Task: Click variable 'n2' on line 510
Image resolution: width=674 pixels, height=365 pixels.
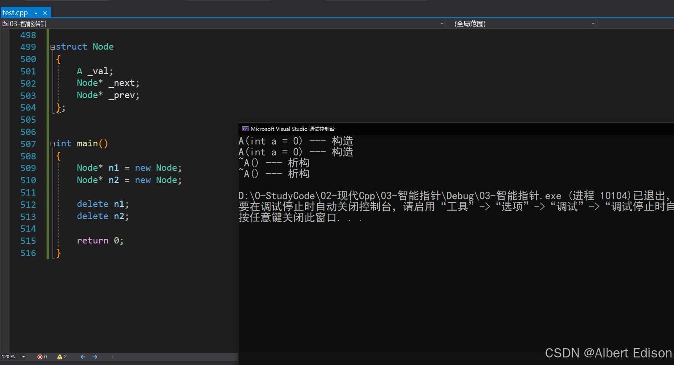Action: click(x=114, y=180)
